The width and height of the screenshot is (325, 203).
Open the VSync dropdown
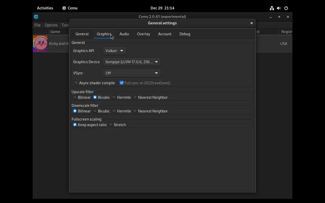tap(132, 73)
